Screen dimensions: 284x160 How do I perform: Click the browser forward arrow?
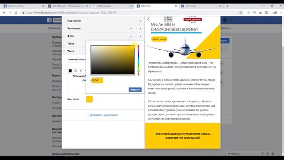tap(10, 12)
